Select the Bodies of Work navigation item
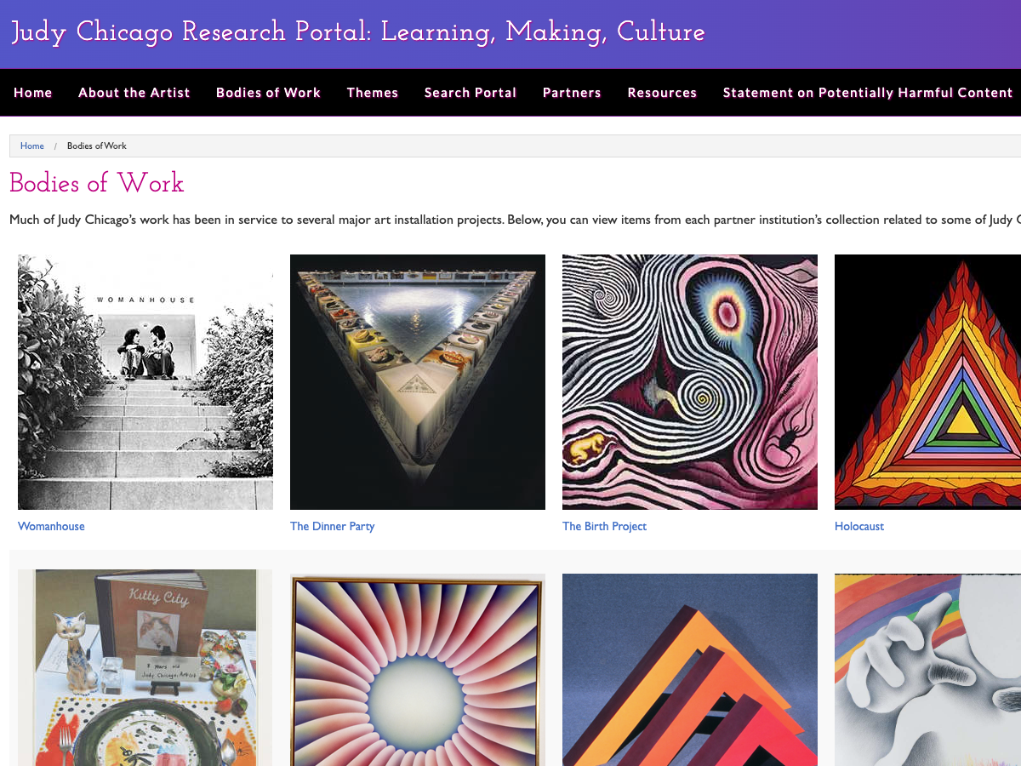Screen dimensions: 1021x766 point(268,92)
